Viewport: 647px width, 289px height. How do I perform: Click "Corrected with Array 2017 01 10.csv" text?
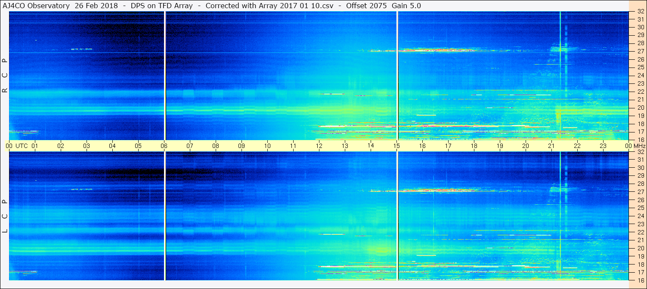pos(269,6)
